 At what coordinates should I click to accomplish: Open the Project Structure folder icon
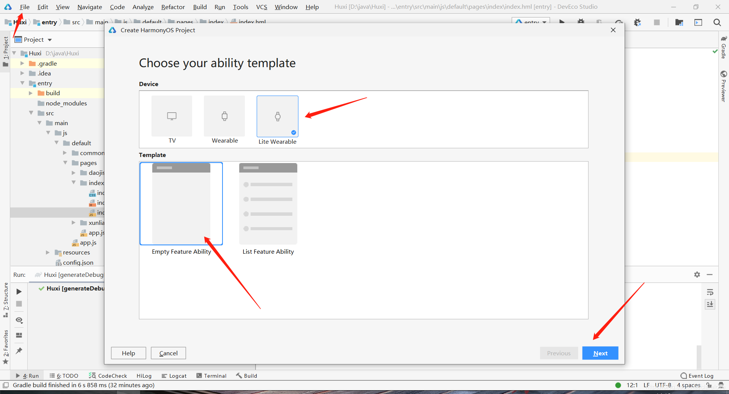tap(679, 22)
